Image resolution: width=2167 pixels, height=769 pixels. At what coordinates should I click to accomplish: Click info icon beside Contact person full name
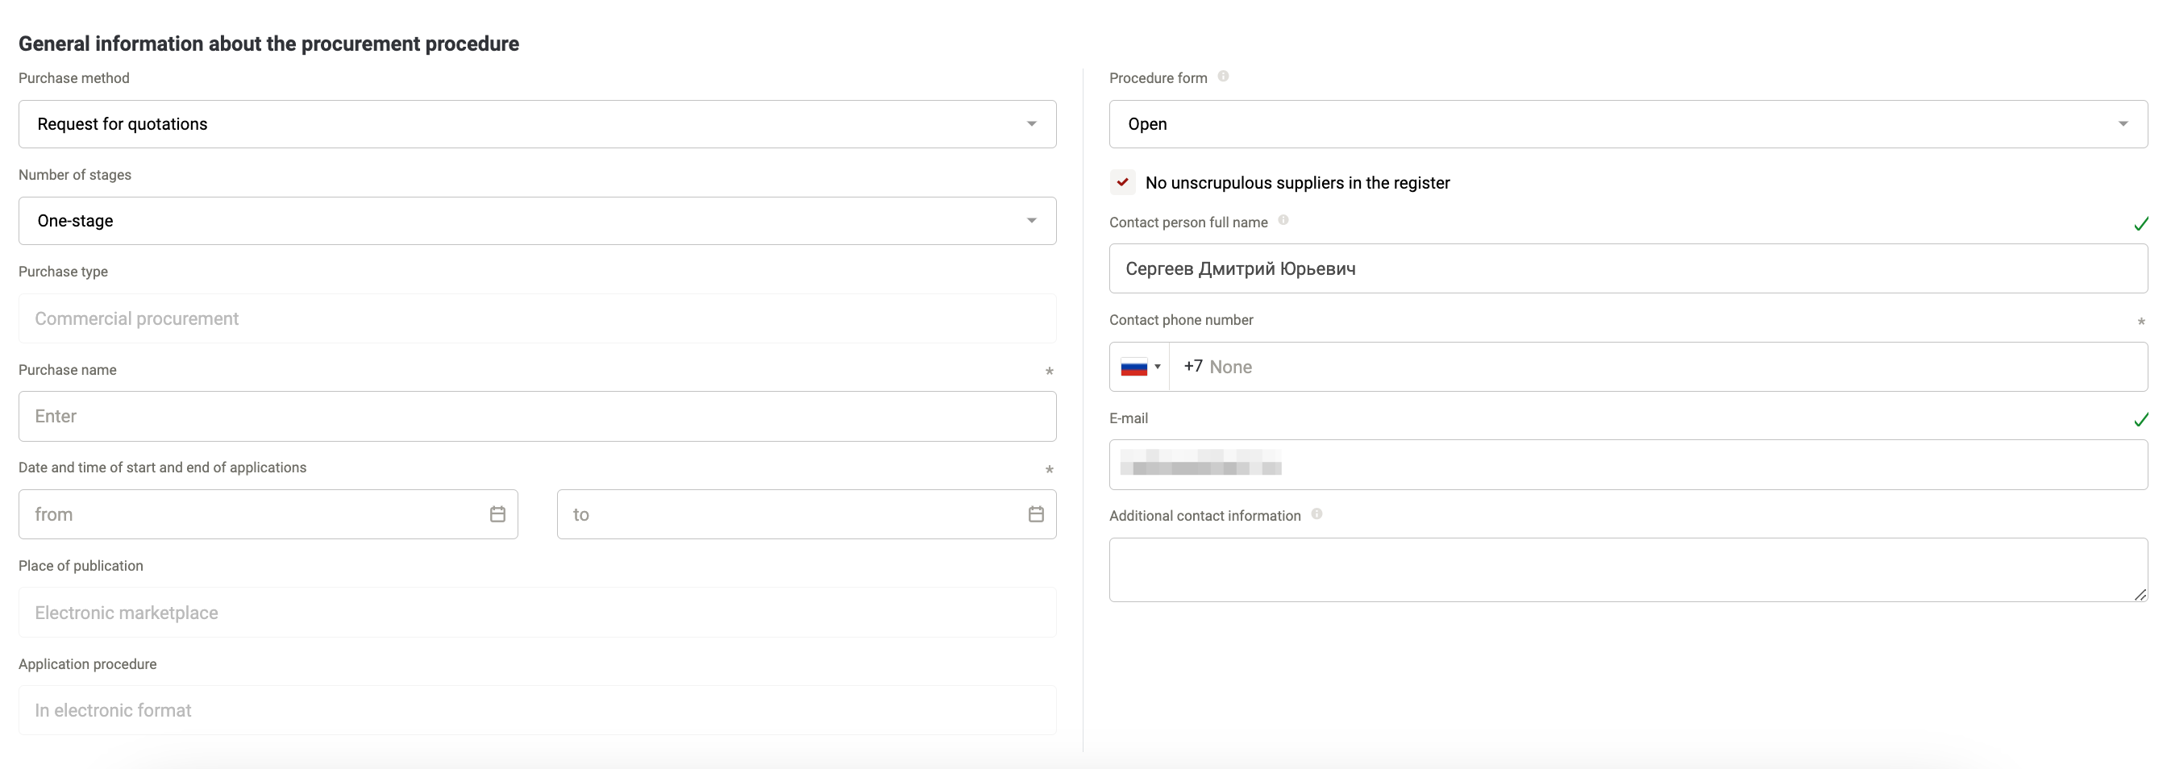tap(1283, 220)
